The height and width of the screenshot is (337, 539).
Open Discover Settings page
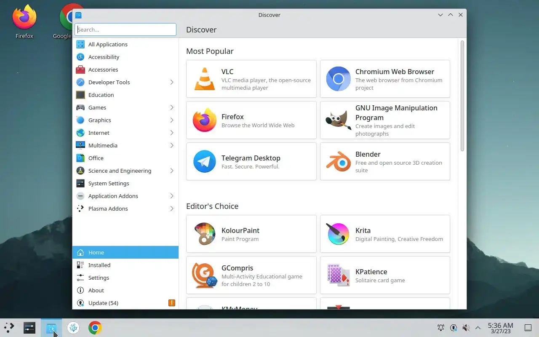coord(125,278)
